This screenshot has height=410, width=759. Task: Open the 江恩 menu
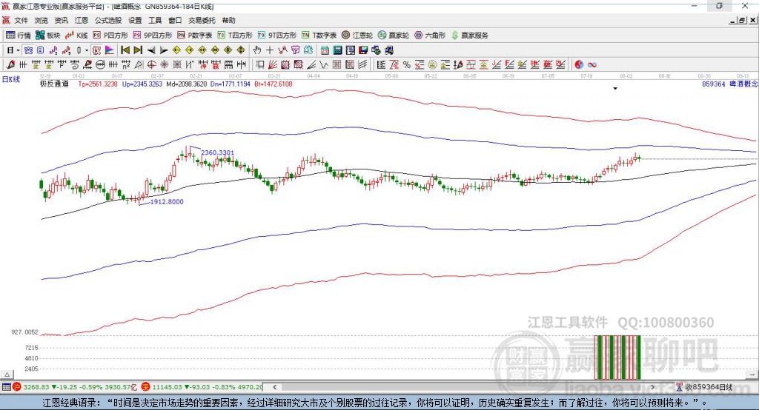82,20
